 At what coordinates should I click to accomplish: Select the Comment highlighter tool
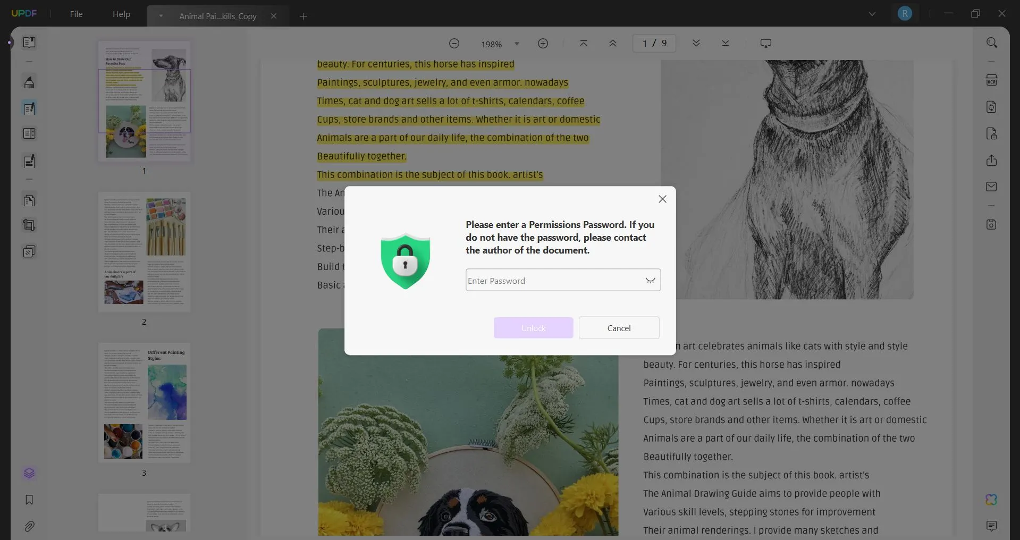[x=29, y=82]
